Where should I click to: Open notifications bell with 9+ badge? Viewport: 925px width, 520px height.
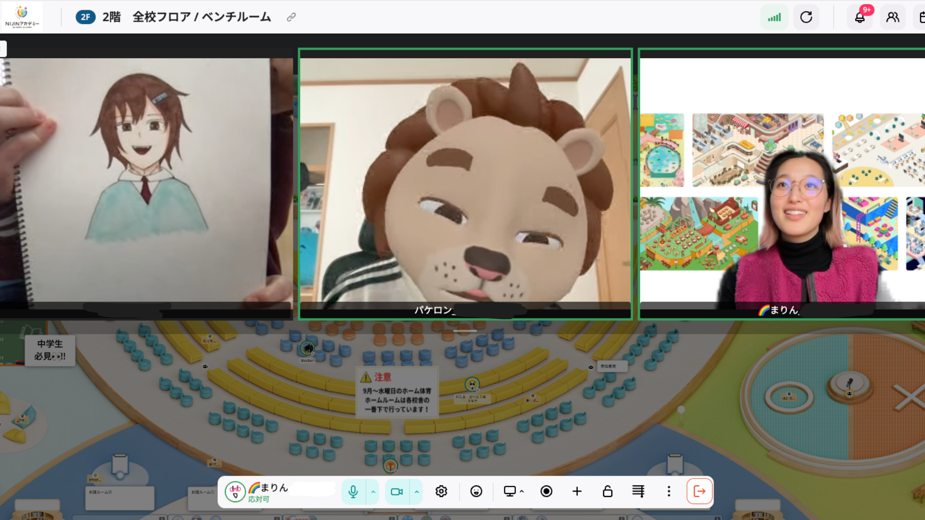pos(860,17)
